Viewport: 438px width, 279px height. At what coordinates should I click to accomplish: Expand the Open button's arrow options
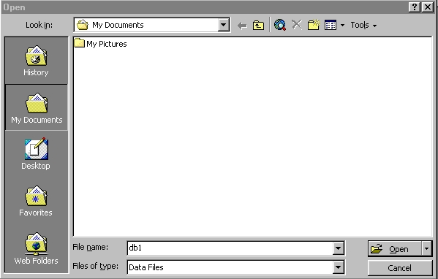click(426, 248)
